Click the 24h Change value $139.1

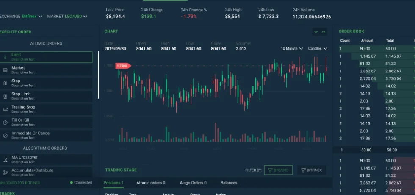tap(149, 17)
